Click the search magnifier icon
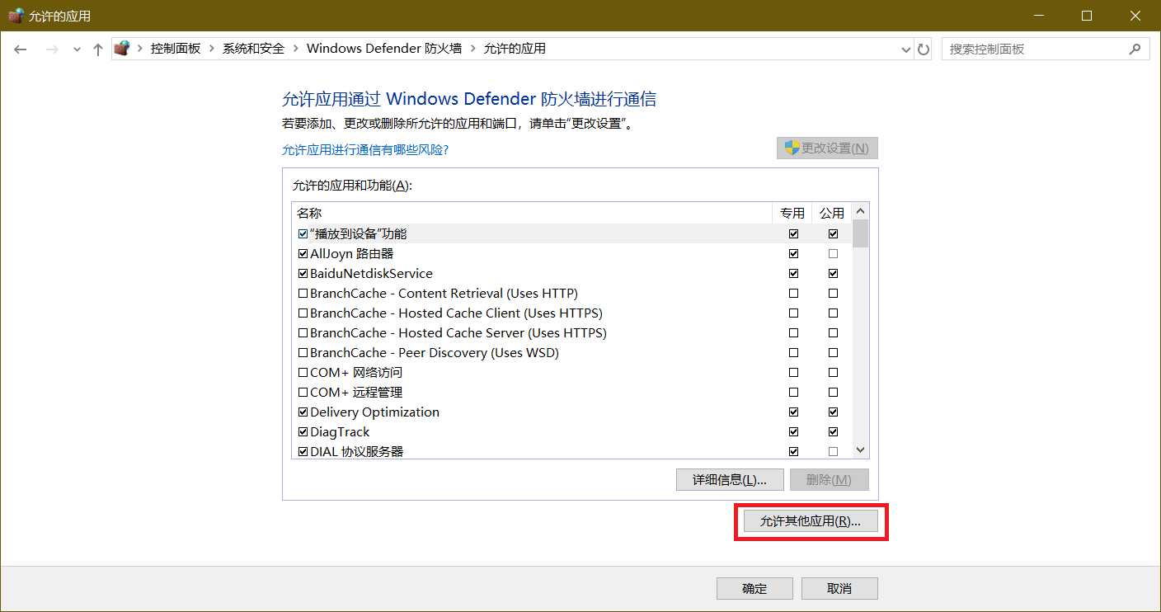The height and width of the screenshot is (612, 1161). click(1135, 49)
